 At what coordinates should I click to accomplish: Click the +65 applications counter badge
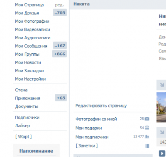[x=61, y=98]
